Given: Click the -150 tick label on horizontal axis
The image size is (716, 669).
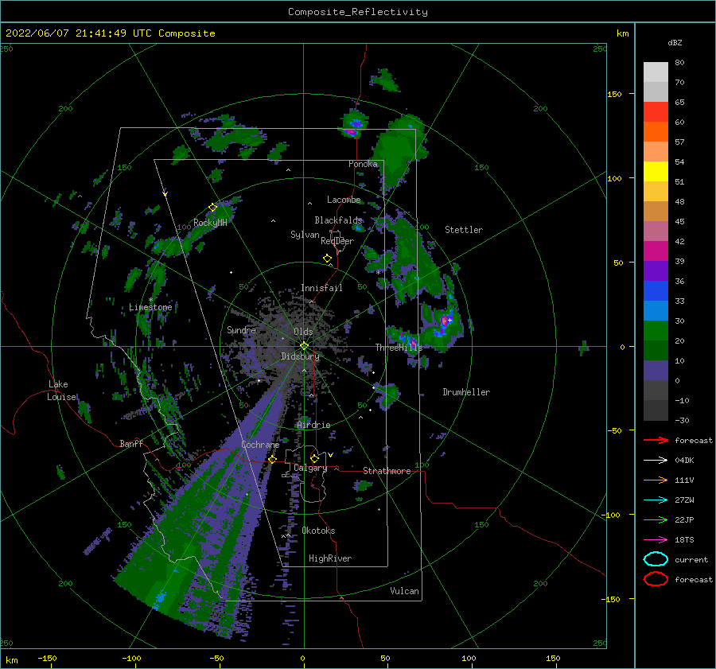Looking at the screenshot, I should coord(47,659).
